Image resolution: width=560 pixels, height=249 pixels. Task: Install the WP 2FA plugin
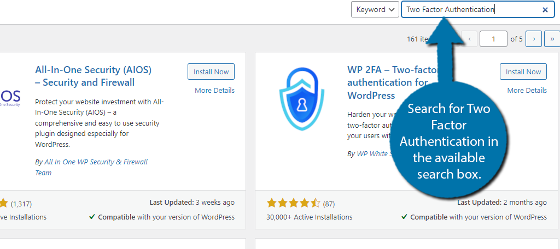(523, 72)
